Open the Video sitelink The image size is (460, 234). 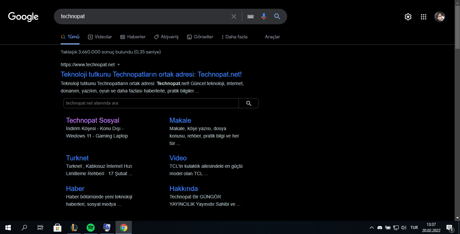[x=178, y=158]
